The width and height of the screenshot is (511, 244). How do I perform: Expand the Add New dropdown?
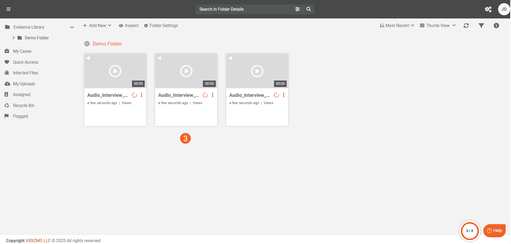(x=97, y=26)
